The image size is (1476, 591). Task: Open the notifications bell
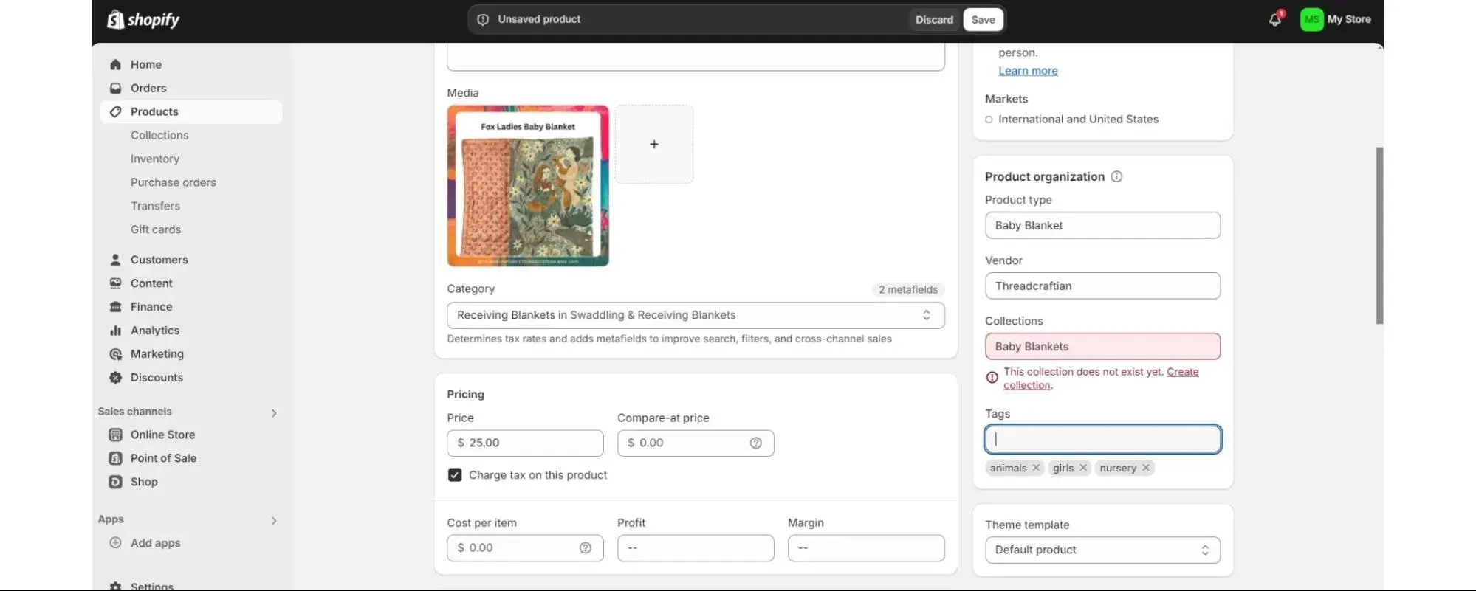[x=1274, y=20]
